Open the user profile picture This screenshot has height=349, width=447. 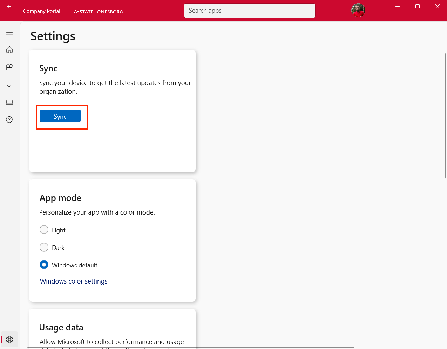pos(358,10)
